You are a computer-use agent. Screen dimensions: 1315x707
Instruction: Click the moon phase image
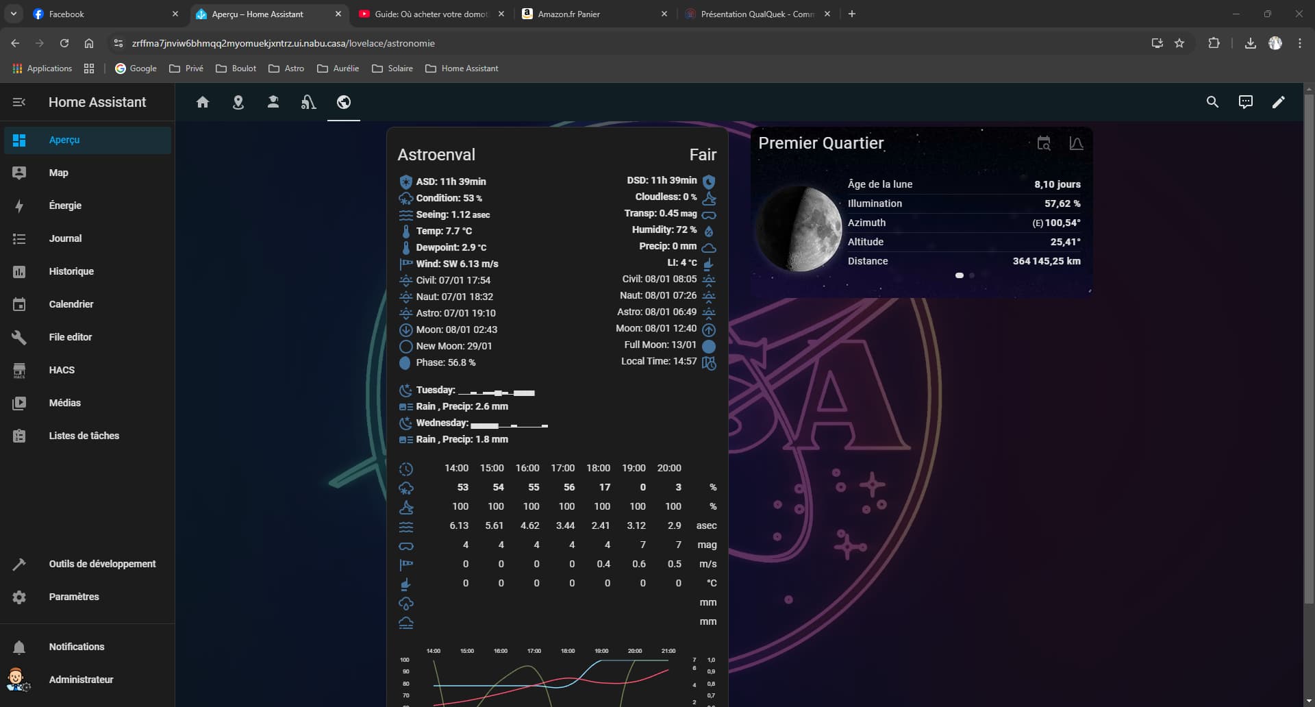[x=801, y=228]
